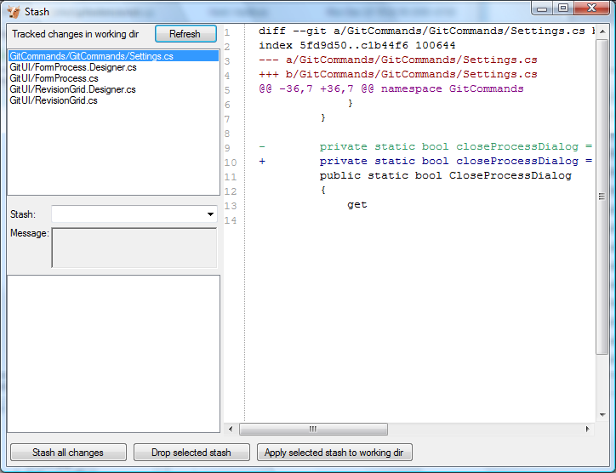This screenshot has width=616, height=473.
Task: Click the horizontal scrollbar thumb in diff view
Action: click(313, 429)
